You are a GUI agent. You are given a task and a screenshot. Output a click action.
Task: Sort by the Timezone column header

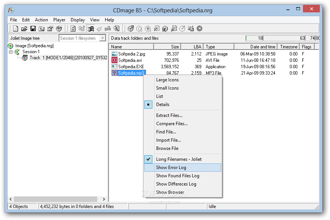pyautogui.click(x=289, y=46)
